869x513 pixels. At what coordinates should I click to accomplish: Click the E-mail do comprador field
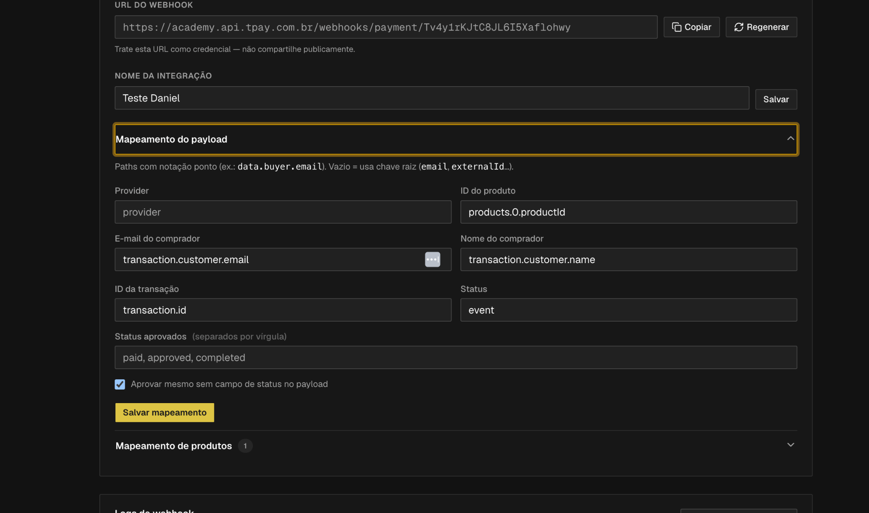283,259
